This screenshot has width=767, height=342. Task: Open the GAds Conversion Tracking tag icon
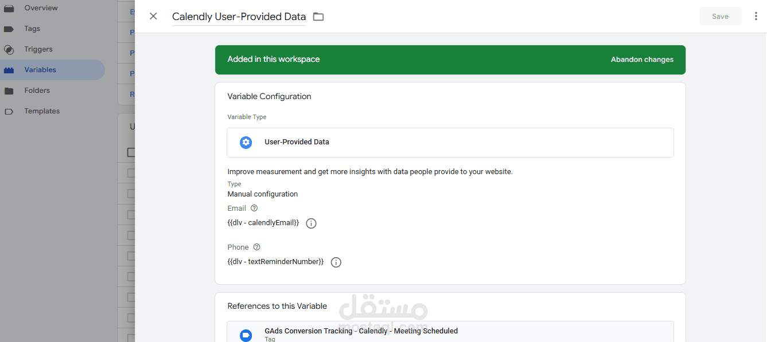(x=246, y=336)
